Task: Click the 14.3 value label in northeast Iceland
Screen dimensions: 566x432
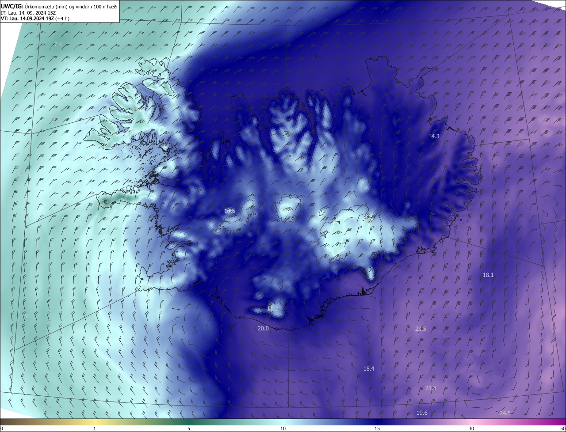Action: (x=434, y=136)
